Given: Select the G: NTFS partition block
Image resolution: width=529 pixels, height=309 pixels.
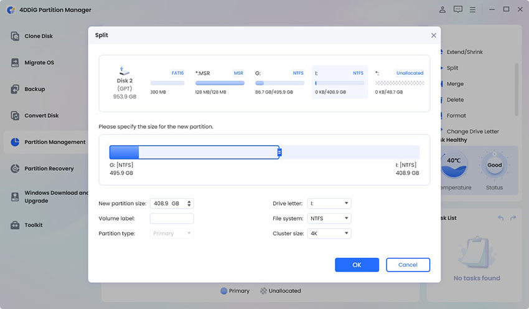Looking at the screenshot, I should click(x=279, y=82).
